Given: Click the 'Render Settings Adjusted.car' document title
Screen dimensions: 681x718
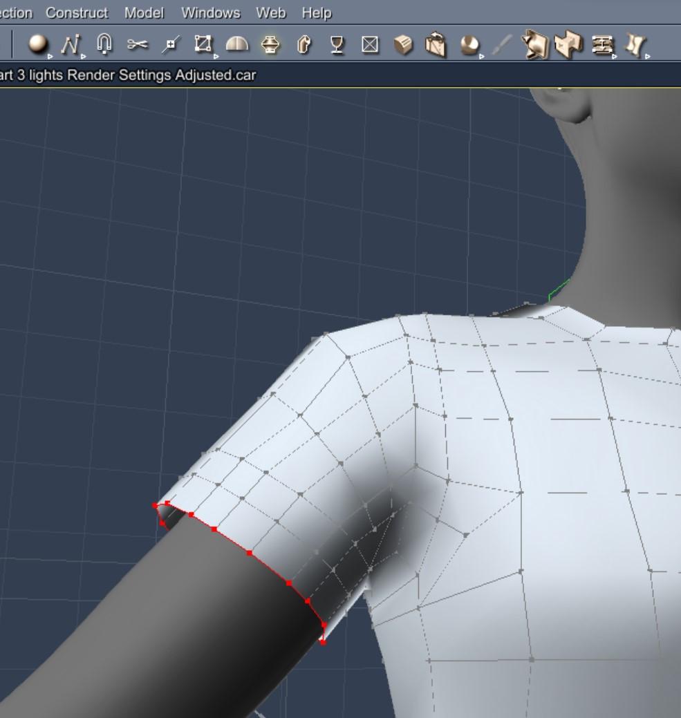Looking at the screenshot, I should point(162,75).
